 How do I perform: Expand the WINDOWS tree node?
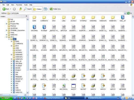(6, 35)
